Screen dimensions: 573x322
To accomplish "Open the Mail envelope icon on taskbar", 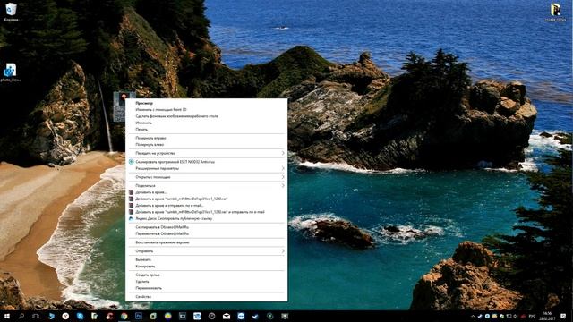I will pyautogui.click(x=227, y=316).
